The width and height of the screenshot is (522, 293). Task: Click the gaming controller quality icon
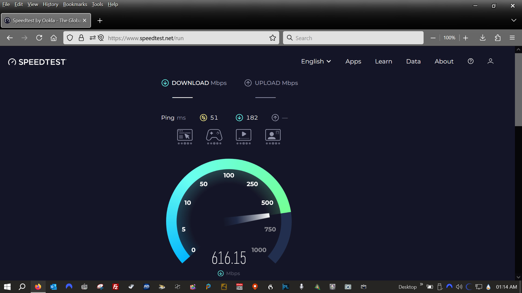point(214,135)
